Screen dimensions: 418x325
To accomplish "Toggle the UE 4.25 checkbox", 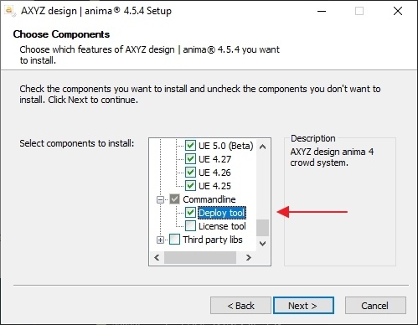I will click(190, 186).
